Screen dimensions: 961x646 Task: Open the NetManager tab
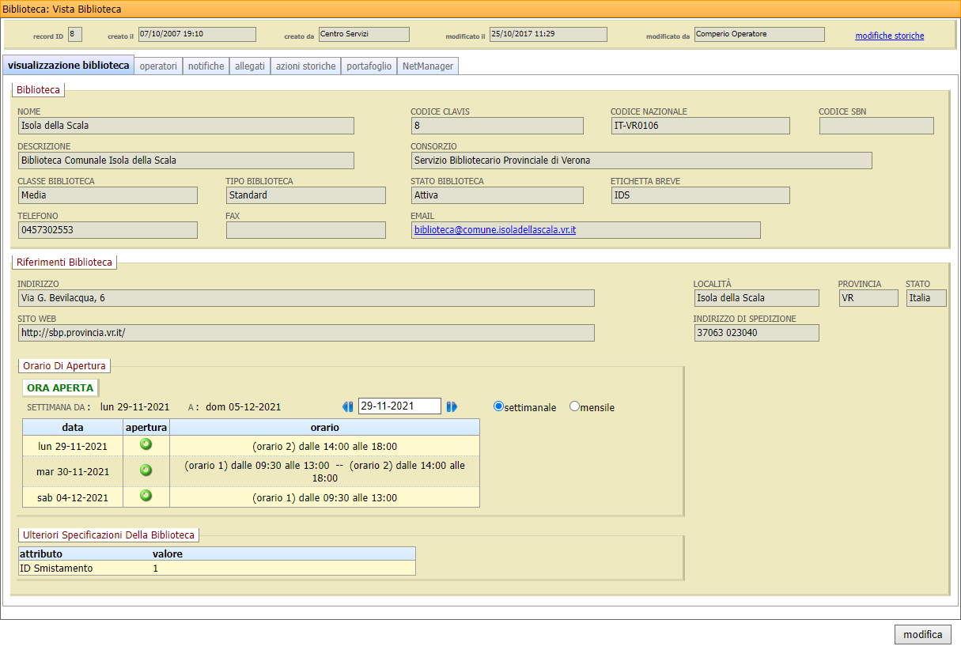coord(428,66)
